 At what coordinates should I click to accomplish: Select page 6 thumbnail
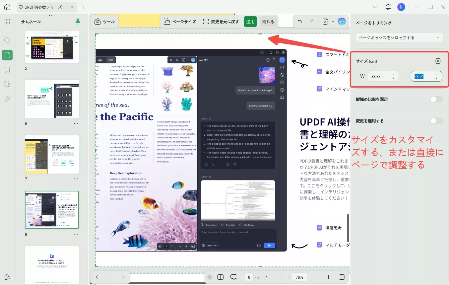[x=52, y=99]
